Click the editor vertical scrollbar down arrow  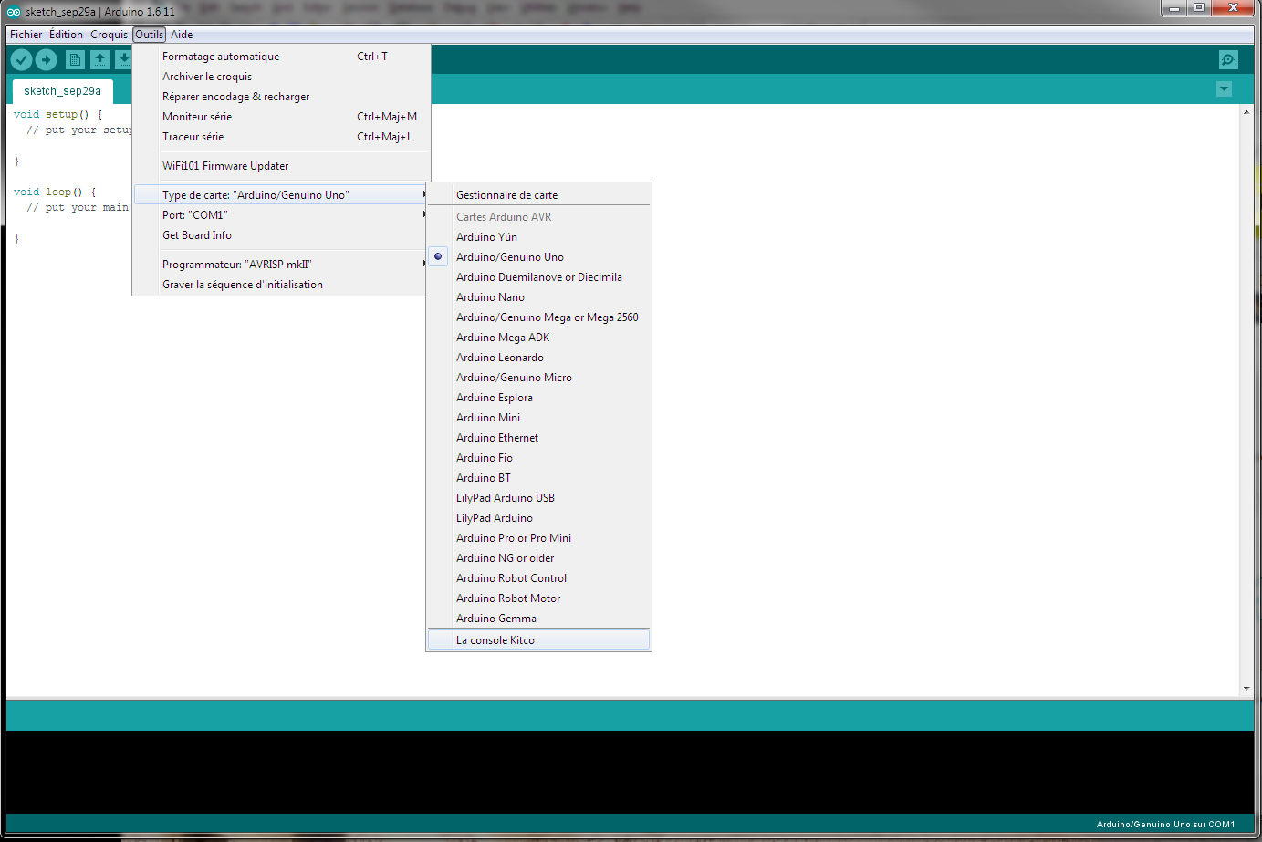click(1246, 689)
